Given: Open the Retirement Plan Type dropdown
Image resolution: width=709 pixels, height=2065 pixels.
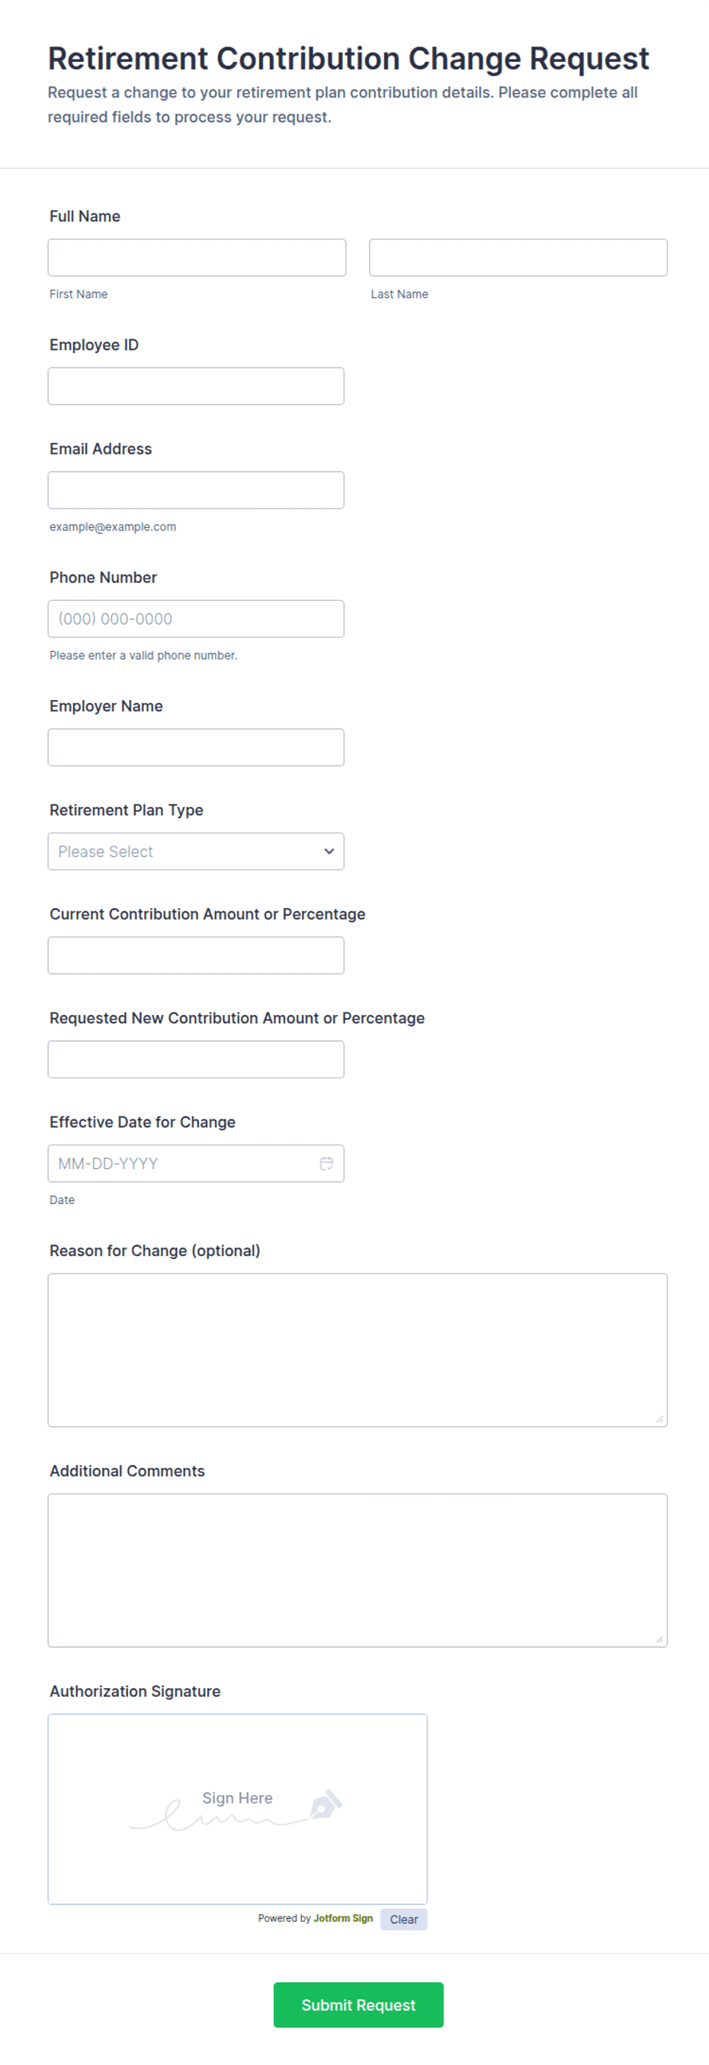Looking at the screenshot, I should click(x=195, y=851).
